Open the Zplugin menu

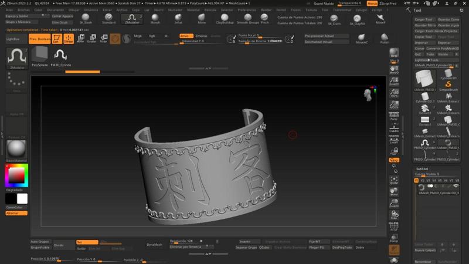coord(361,10)
